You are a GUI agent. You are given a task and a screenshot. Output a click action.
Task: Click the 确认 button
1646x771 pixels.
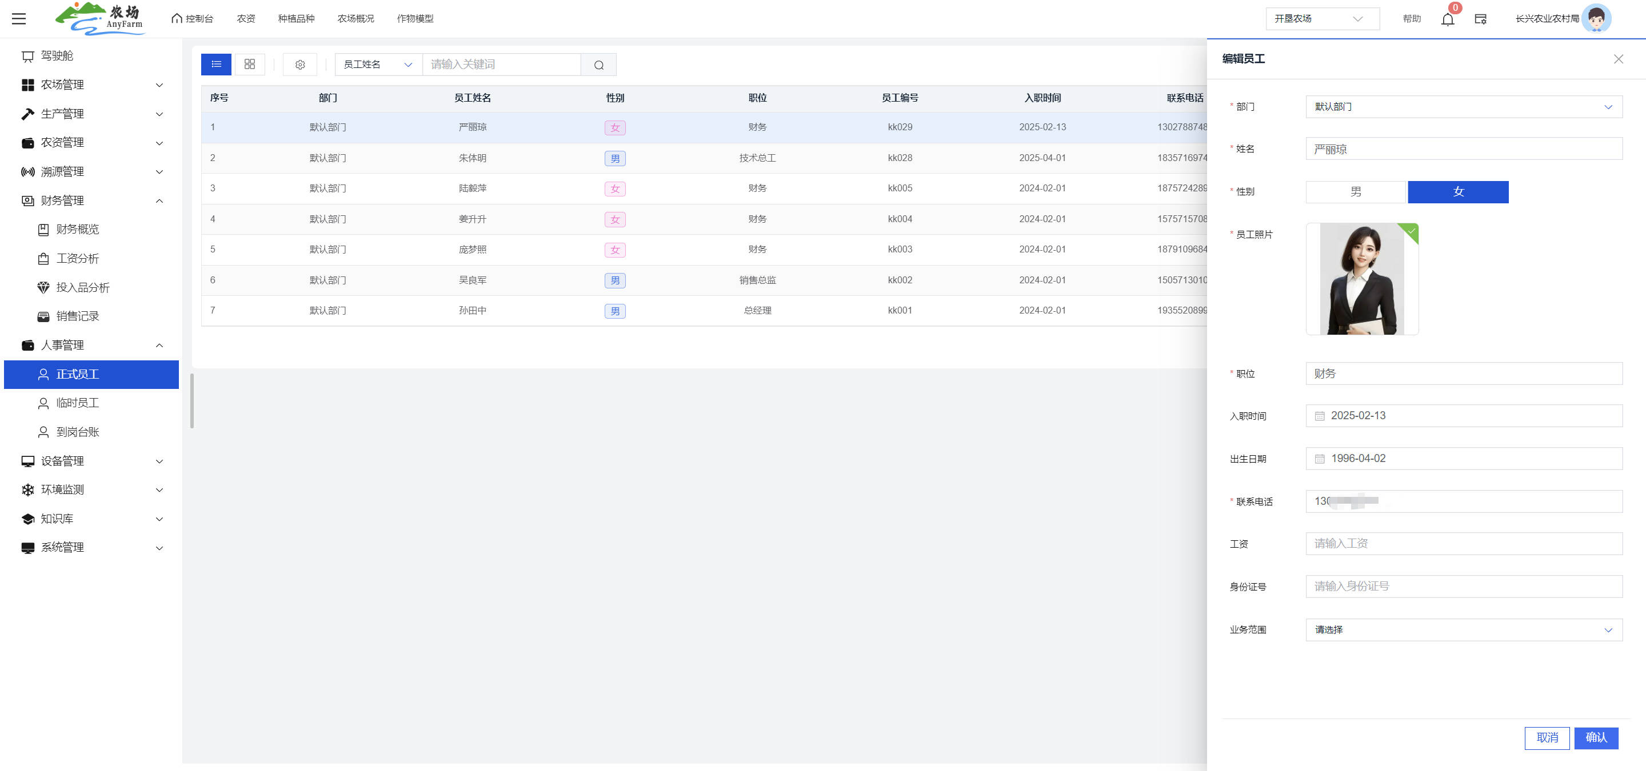point(1596,738)
